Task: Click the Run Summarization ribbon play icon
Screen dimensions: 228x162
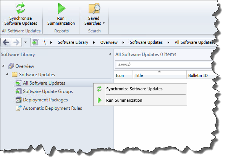Action: click(x=61, y=8)
